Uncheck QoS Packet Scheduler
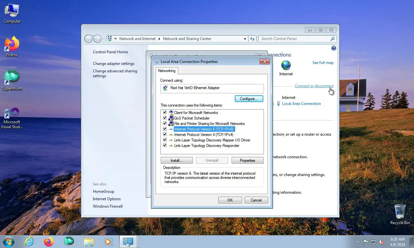This screenshot has width=414, height=248. pos(165,118)
